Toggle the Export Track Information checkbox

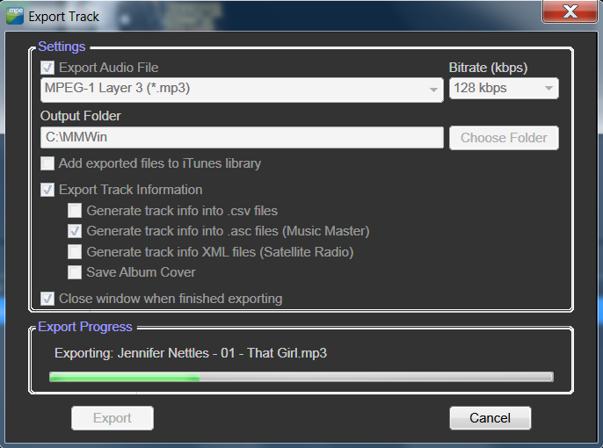point(48,190)
